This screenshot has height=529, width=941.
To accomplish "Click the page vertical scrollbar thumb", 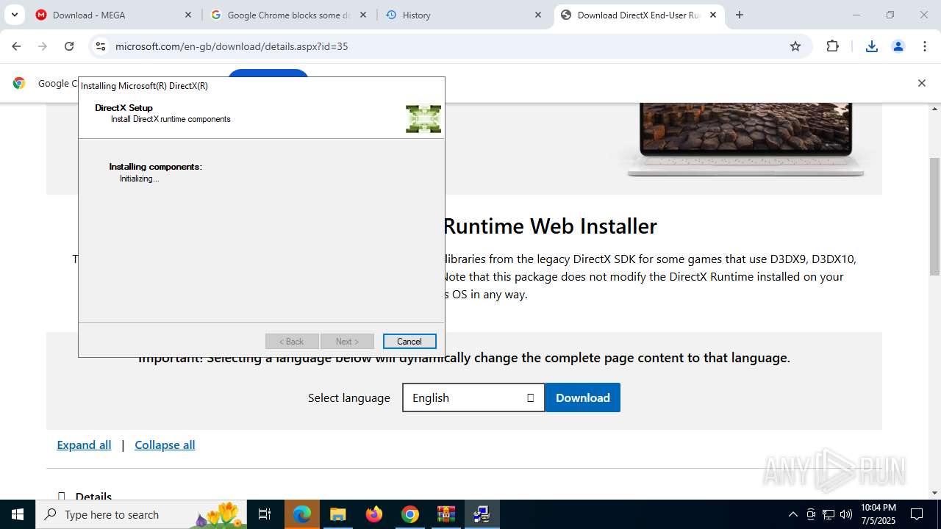I will pyautogui.click(x=934, y=217).
